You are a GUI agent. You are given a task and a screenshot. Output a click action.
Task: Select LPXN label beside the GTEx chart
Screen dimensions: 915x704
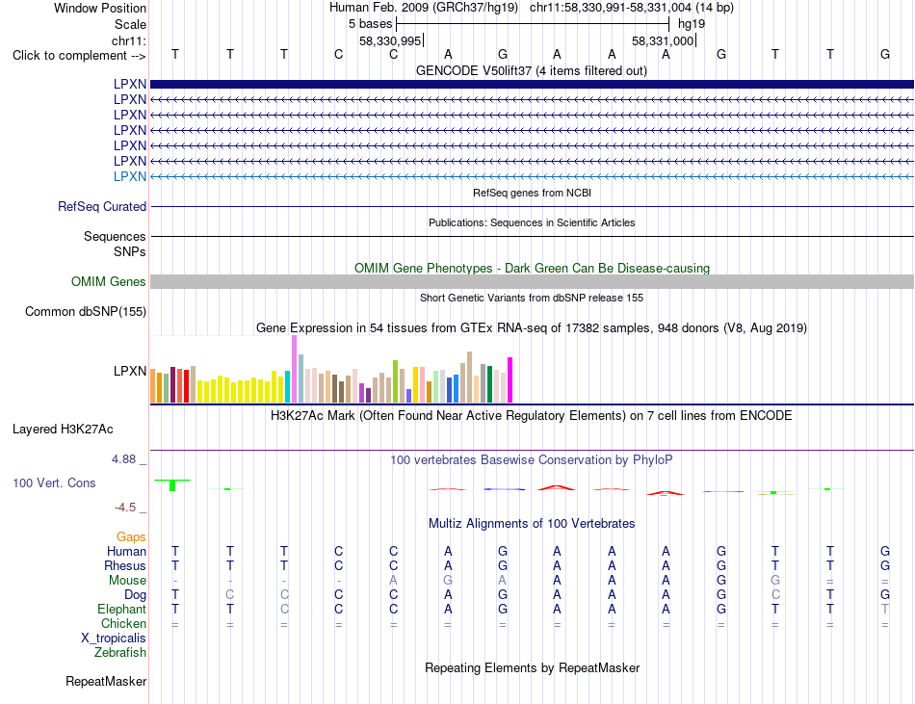point(130,371)
